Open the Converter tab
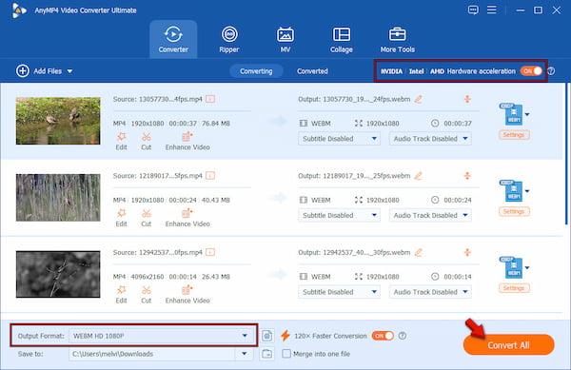Screen dimensions: 571x370 [173, 39]
